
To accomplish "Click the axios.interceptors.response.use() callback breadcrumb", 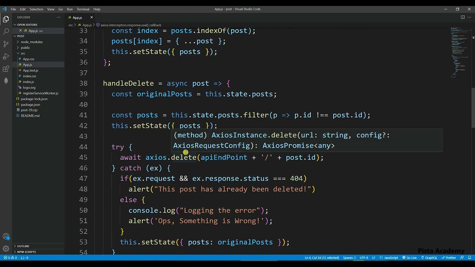I will tap(128, 25).
